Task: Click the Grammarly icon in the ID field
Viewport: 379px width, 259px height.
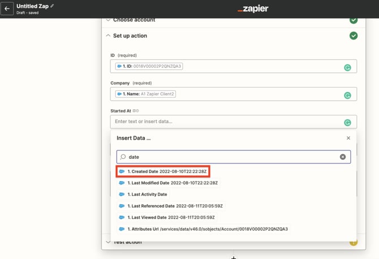Action: click(x=348, y=67)
